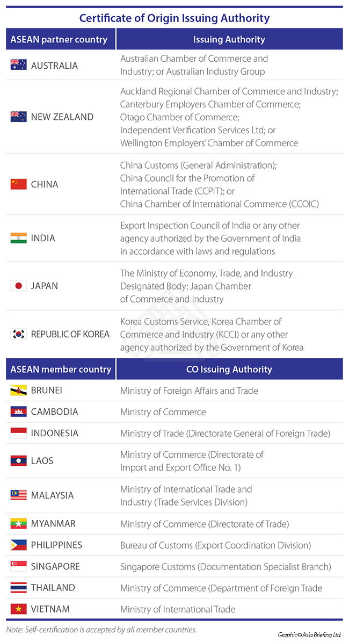Click the Australia flag icon
The width and height of the screenshot is (349, 642).
point(18,66)
